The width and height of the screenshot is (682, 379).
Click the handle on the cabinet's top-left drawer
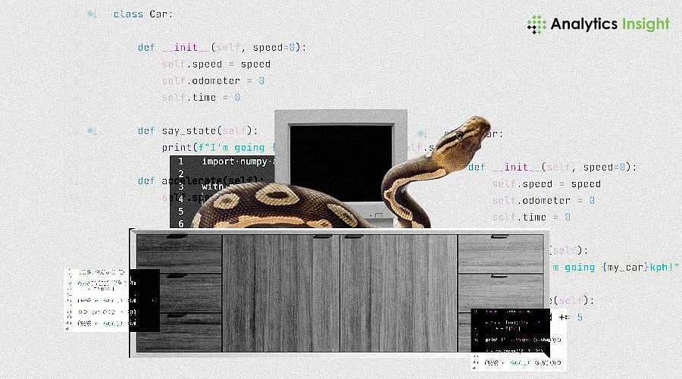point(179,237)
